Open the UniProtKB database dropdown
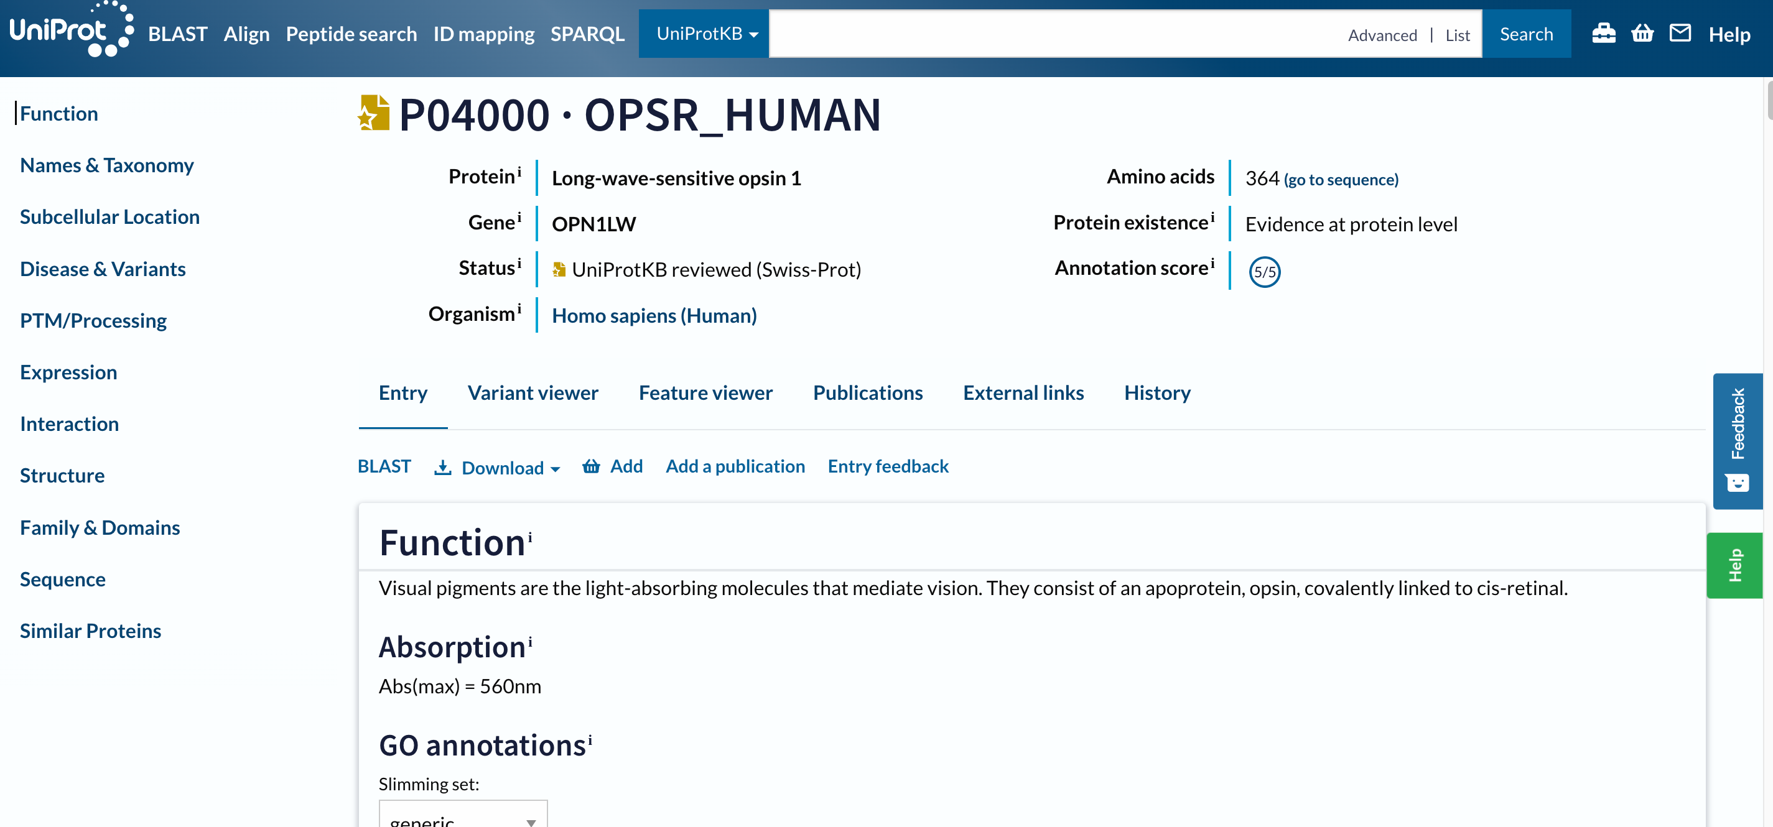The height and width of the screenshot is (827, 1773). (704, 34)
